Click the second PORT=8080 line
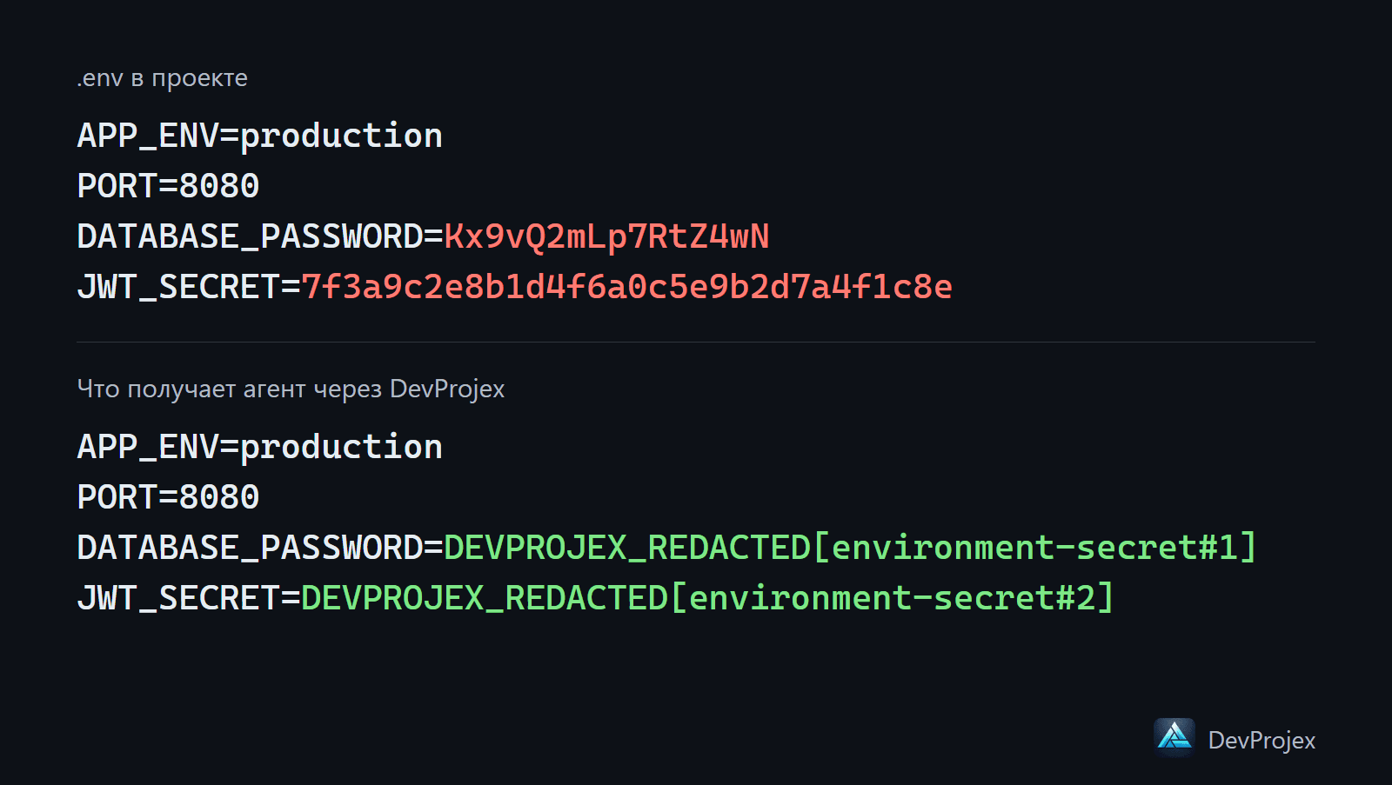Image resolution: width=1392 pixels, height=785 pixels. tap(168, 497)
